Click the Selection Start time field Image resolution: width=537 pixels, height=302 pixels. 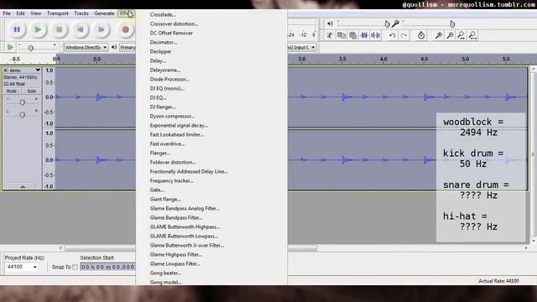point(107,267)
